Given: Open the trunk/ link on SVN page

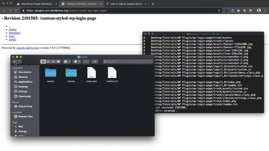Looking at the screenshot, I should click(12, 39).
